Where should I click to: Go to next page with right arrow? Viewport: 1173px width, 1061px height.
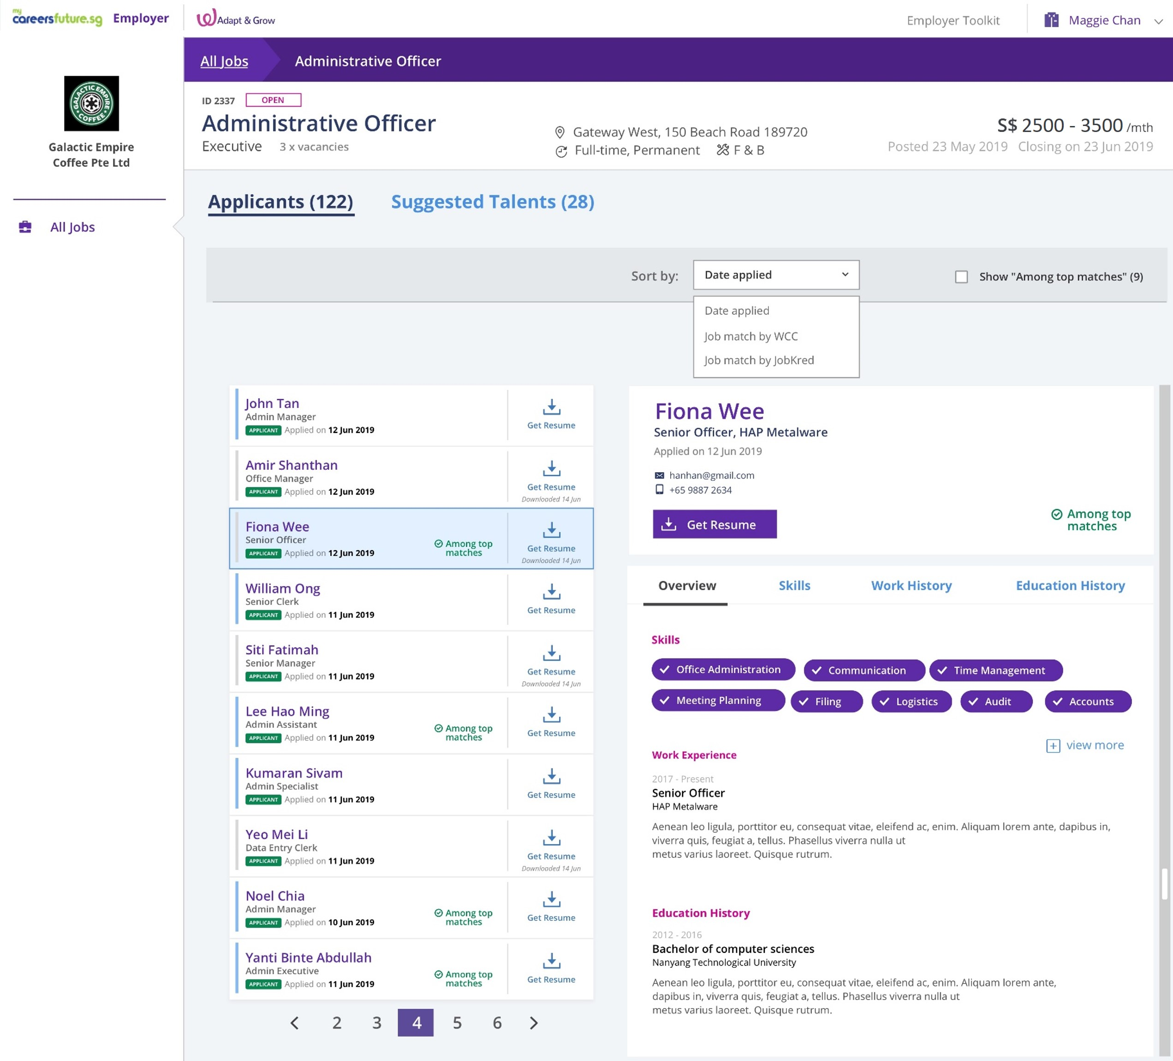click(534, 1023)
